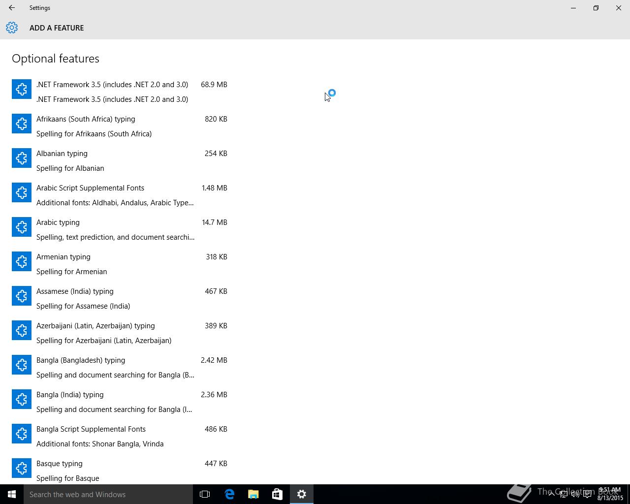
Task: Click the Armenian typing feature icon
Action: pyautogui.click(x=22, y=261)
